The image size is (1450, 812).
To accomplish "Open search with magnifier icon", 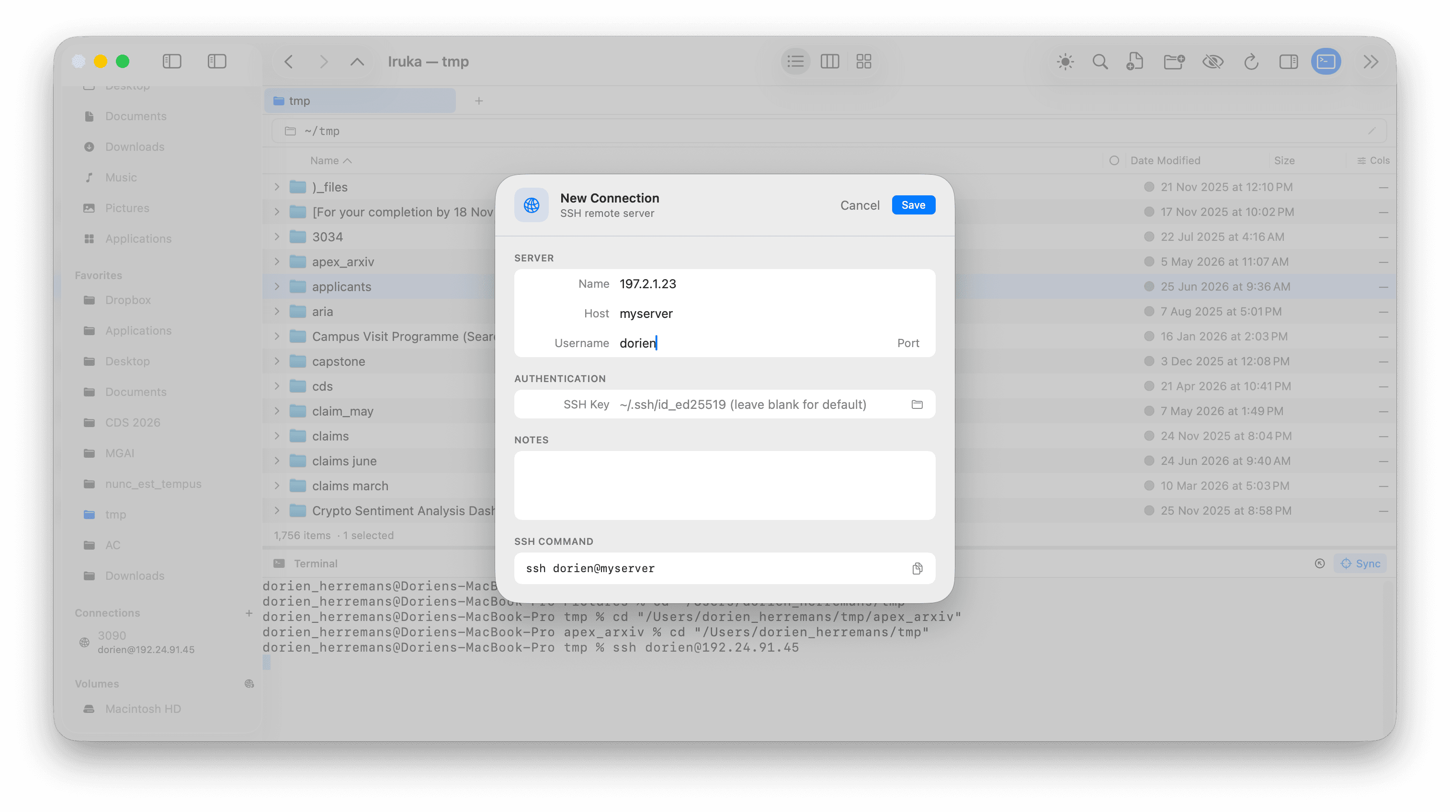I will 1100,61.
